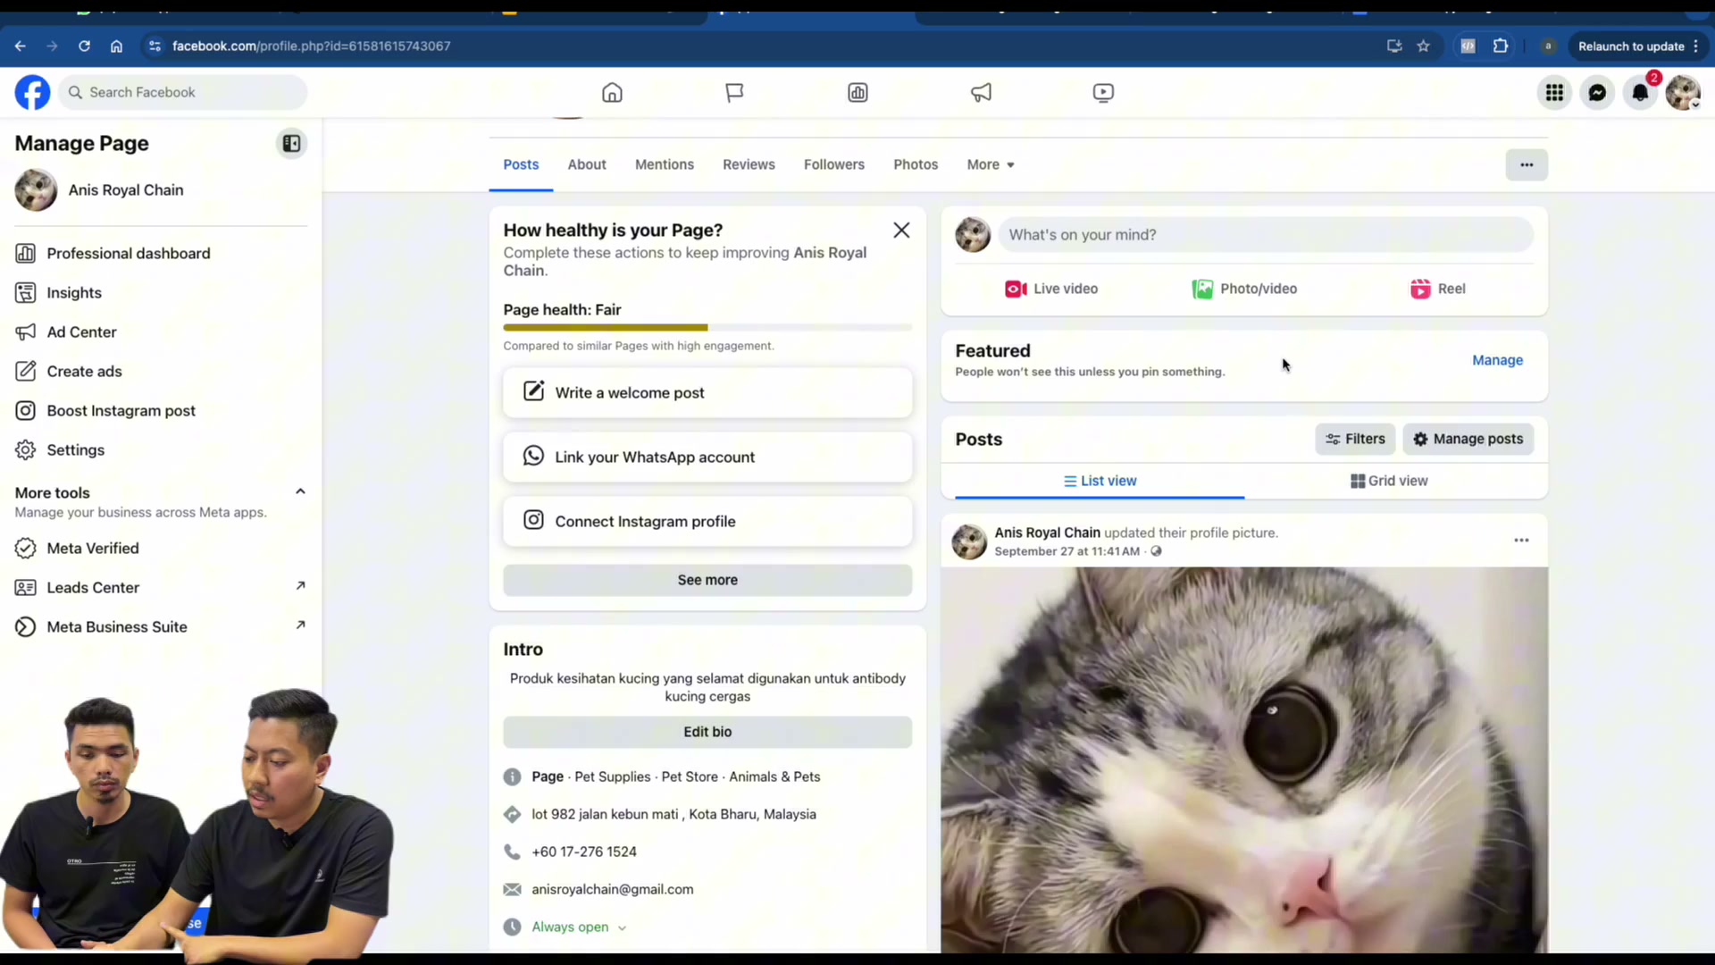Image resolution: width=1715 pixels, height=965 pixels.
Task: Reload the page in the browser toolbar
Action: click(84, 46)
